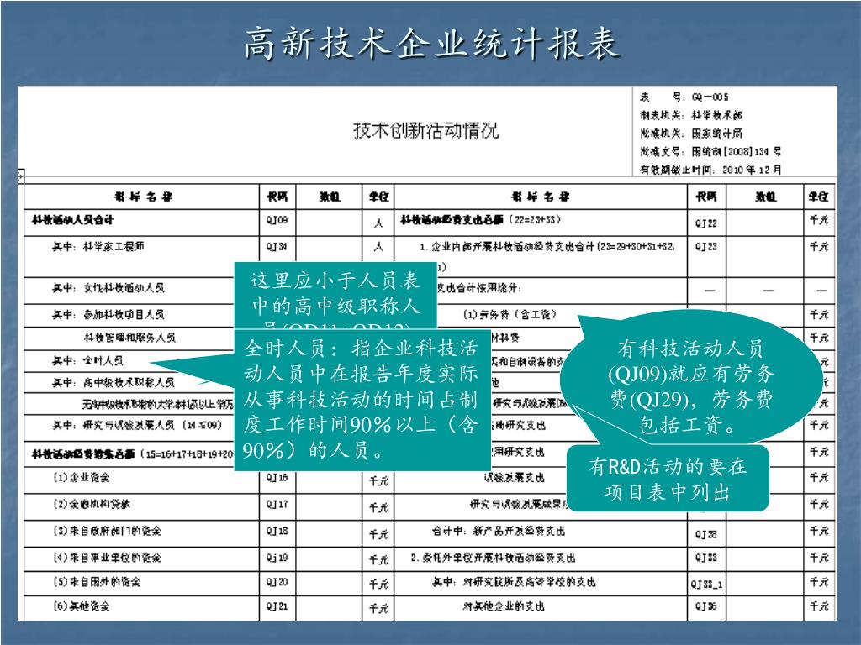The height and width of the screenshot is (645, 861).
Task: Click the empty 数值 cell in the QJ21 row
Action: click(x=329, y=608)
